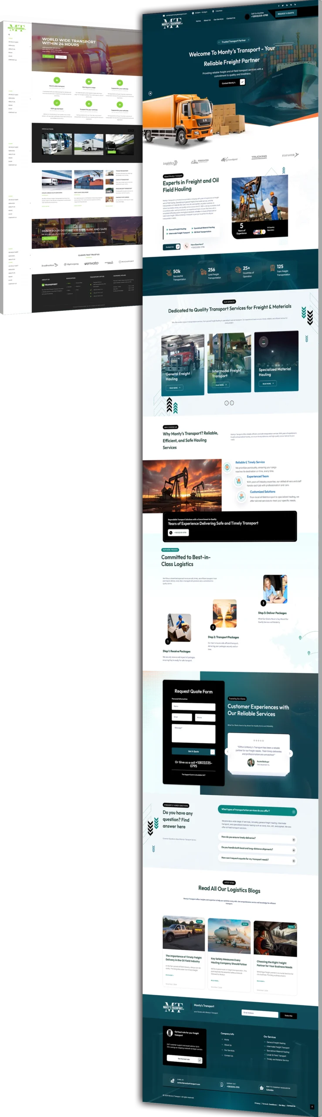Next testimonial via right arrow
The image size is (322, 1117).
point(290,753)
